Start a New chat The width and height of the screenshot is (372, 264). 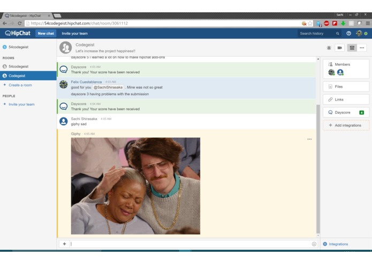[46, 33]
